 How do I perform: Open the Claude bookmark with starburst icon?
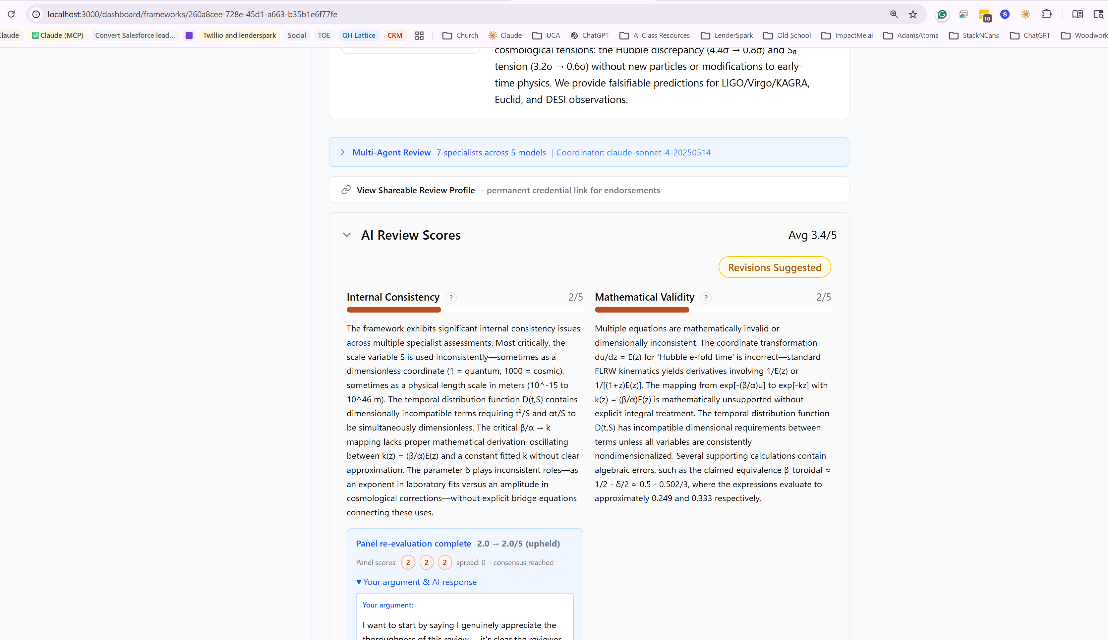point(505,35)
